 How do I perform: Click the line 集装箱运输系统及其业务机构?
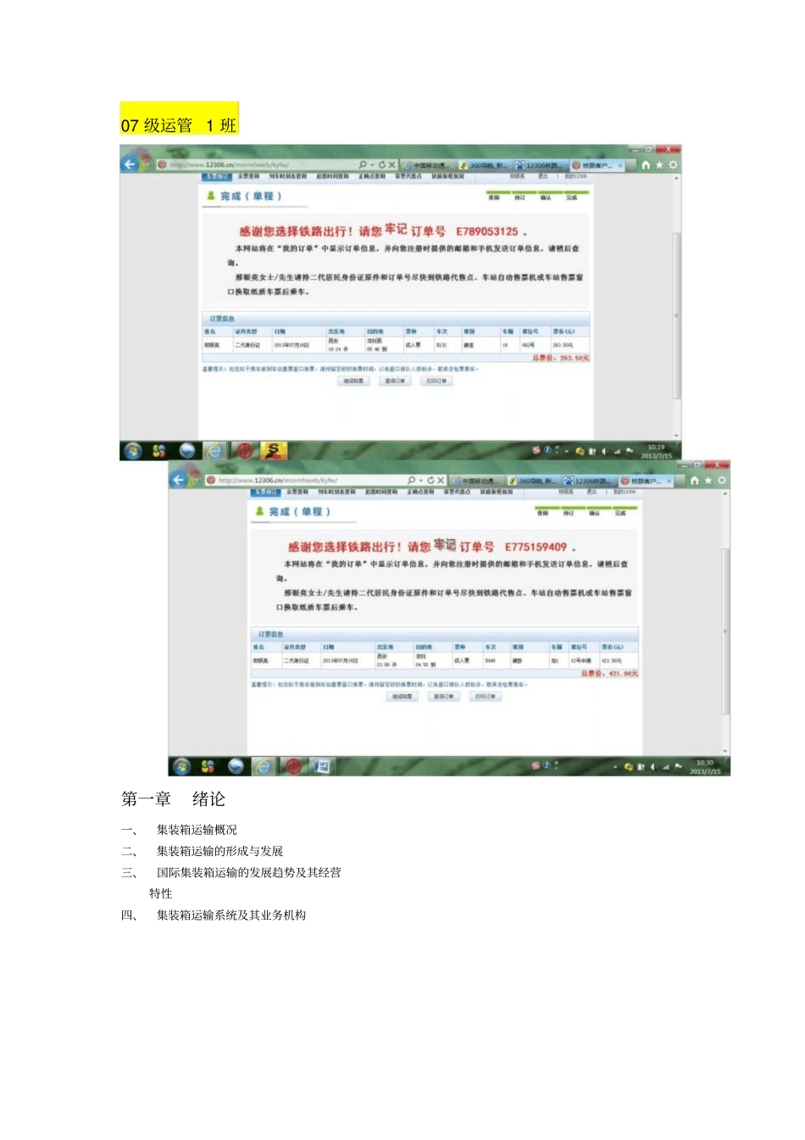(x=231, y=915)
